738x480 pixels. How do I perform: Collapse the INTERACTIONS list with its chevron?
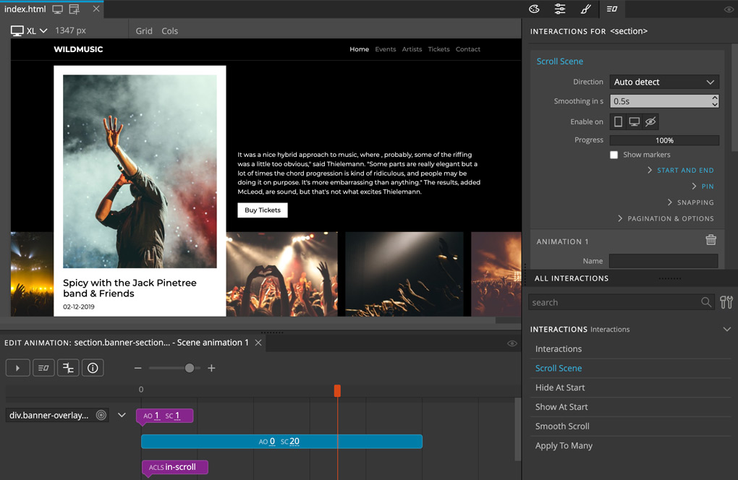[x=726, y=329]
